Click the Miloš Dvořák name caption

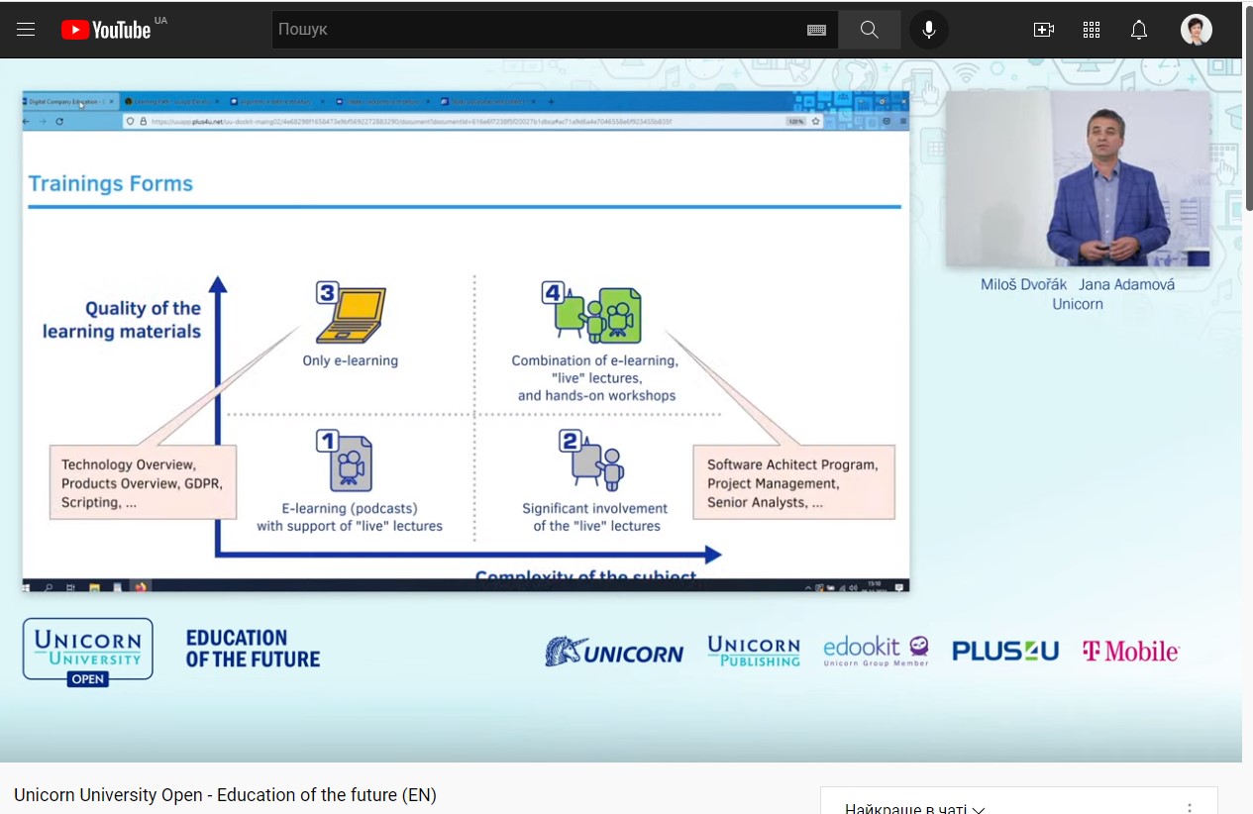coord(1024,284)
